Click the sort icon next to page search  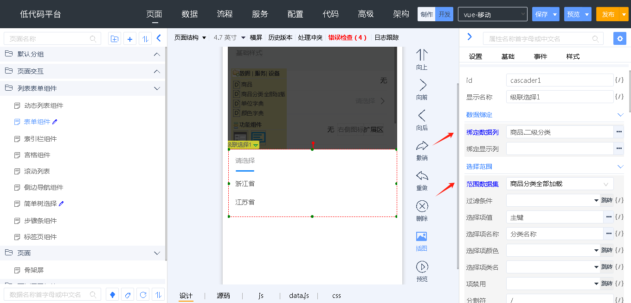[x=146, y=38]
